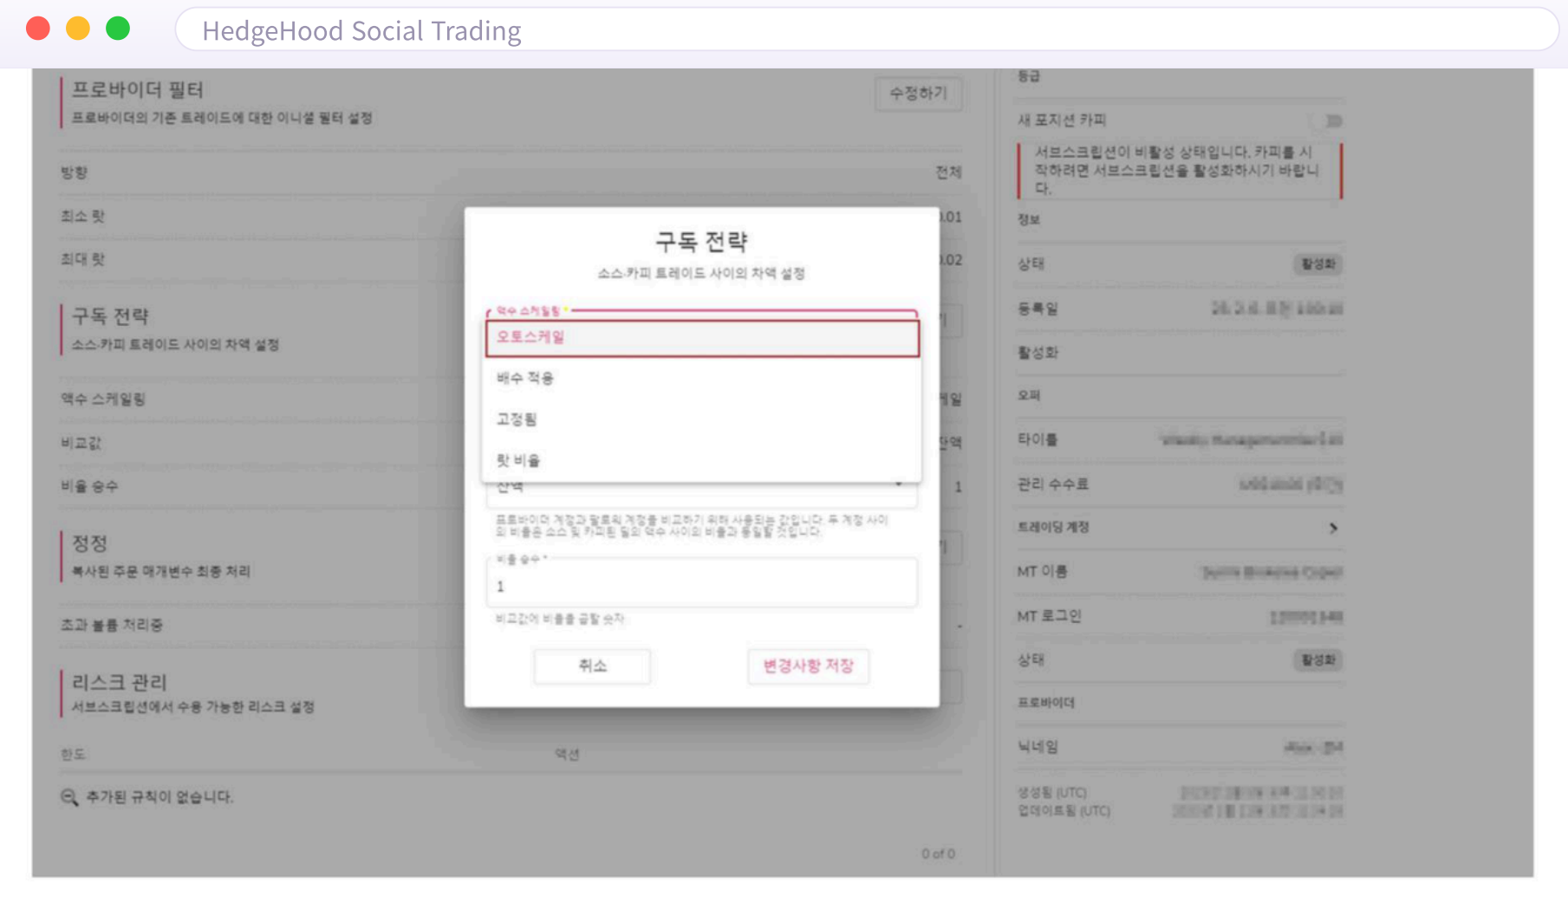Cancel the dialog with 취소 button
The height and width of the screenshot is (909, 1568).
click(x=592, y=666)
